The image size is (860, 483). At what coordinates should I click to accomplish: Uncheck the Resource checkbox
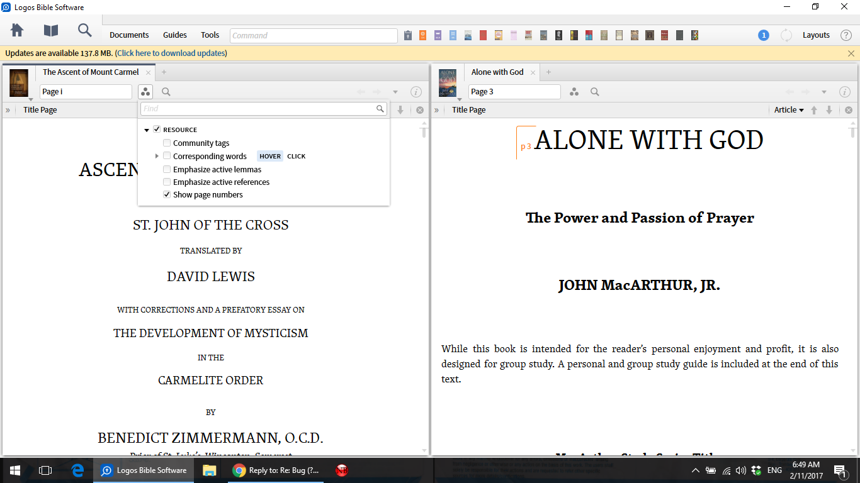tap(157, 129)
